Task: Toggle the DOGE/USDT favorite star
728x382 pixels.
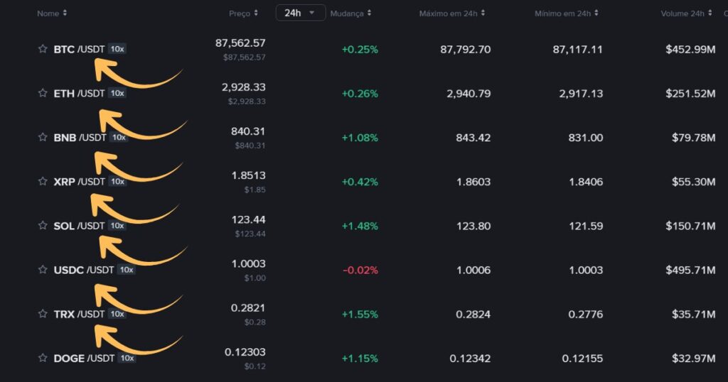Action: [x=43, y=358]
